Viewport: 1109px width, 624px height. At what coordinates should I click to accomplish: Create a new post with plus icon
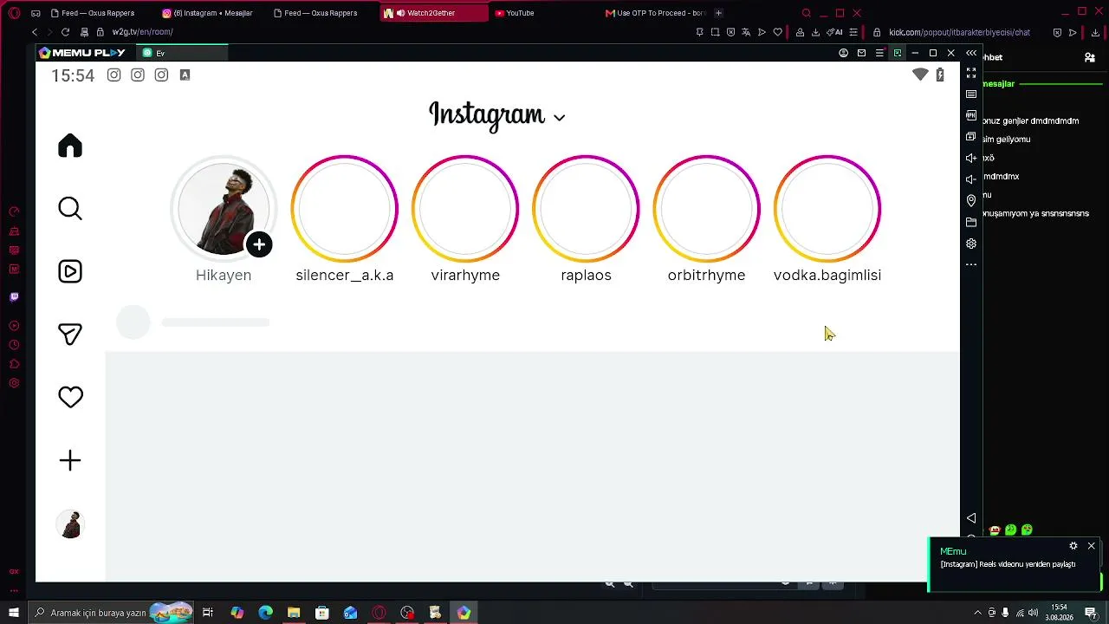(x=70, y=460)
